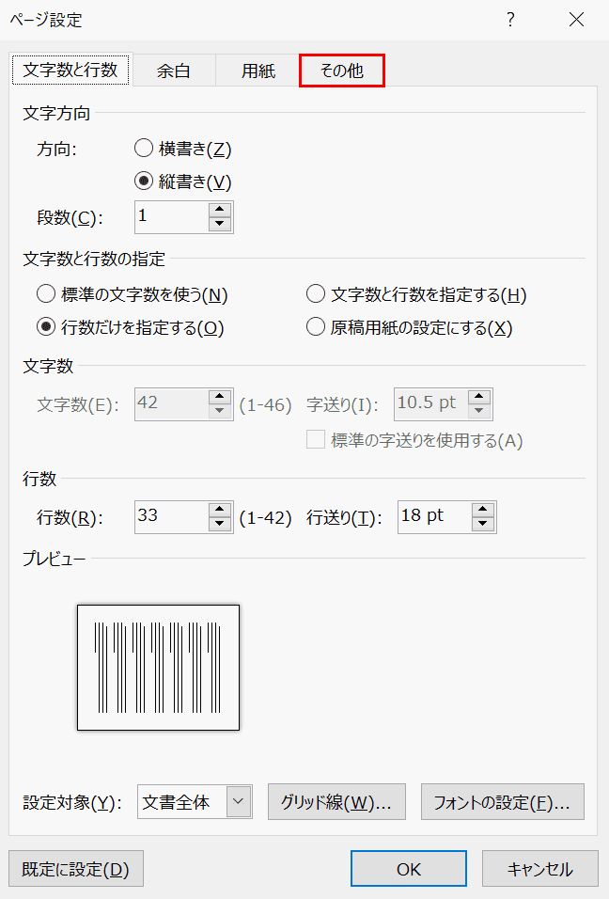Decrease 行送り with down arrow
Screen dimensions: 609x899
pos(483,524)
